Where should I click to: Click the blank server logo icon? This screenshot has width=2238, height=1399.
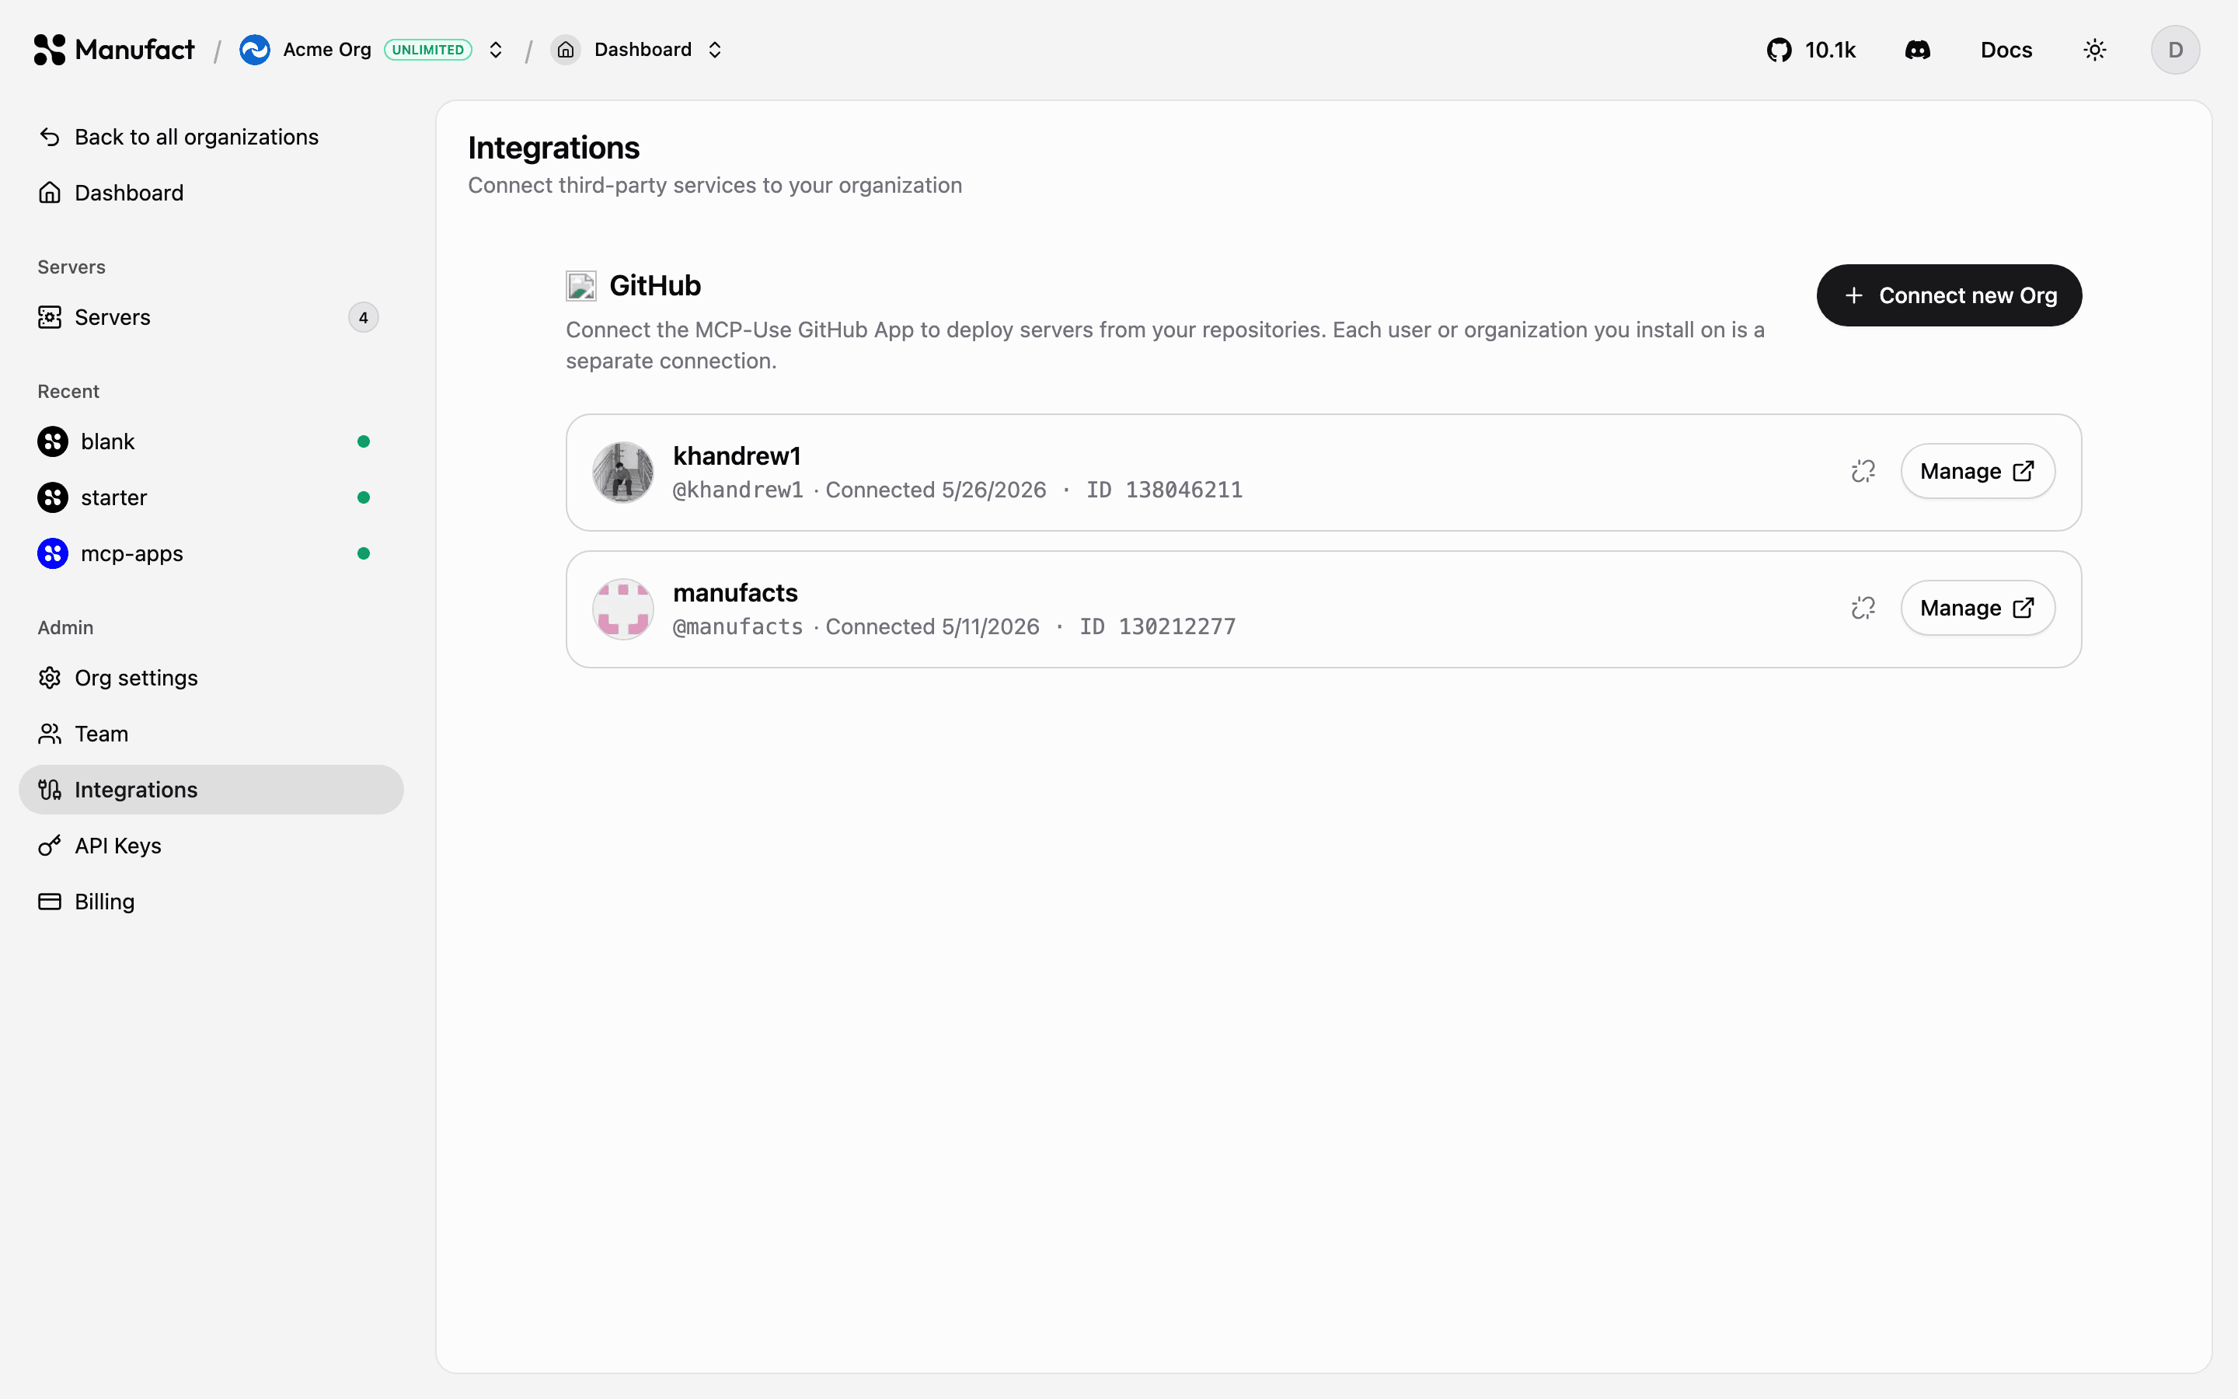(x=53, y=441)
